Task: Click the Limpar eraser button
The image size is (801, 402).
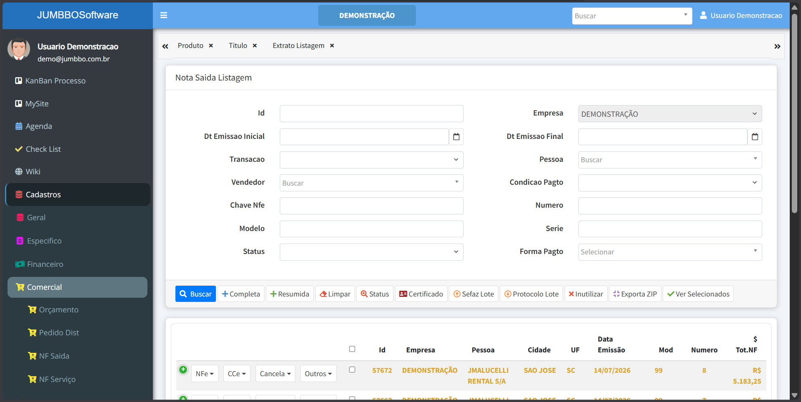Action: [x=335, y=294]
